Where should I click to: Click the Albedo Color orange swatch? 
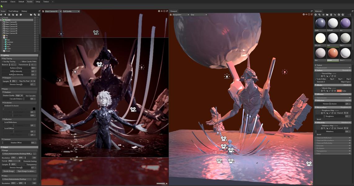339,91
